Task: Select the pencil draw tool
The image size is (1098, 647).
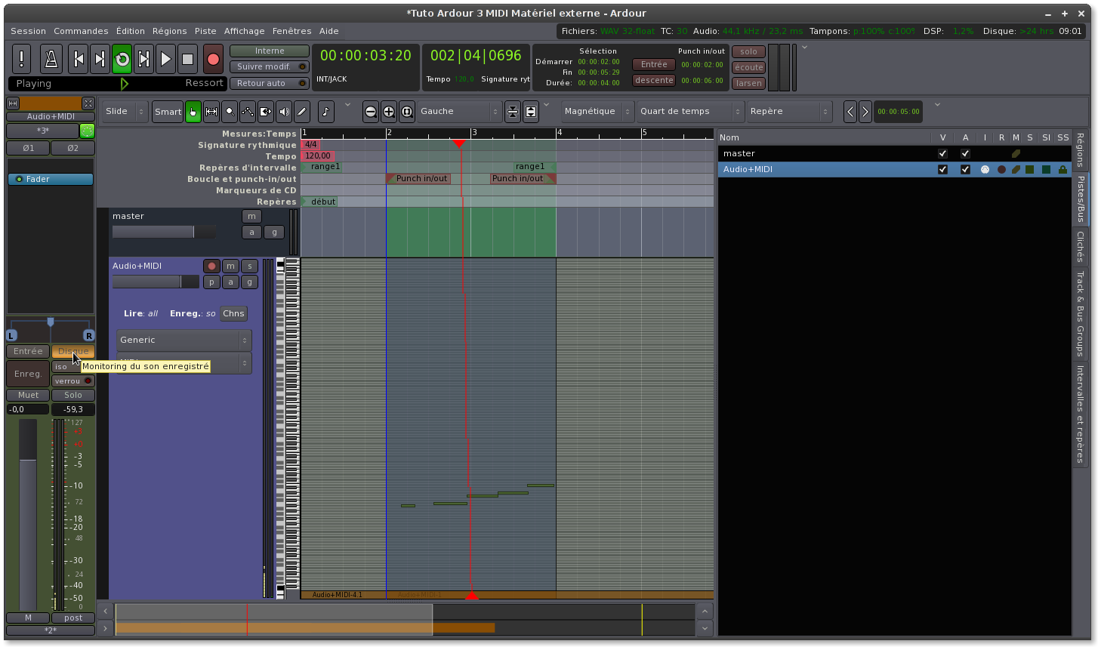Action: tap(302, 112)
